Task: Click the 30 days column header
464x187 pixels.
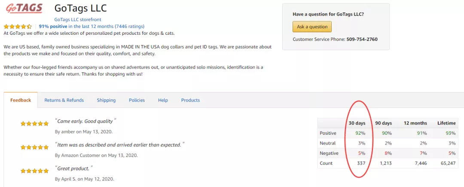Action: point(357,123)
